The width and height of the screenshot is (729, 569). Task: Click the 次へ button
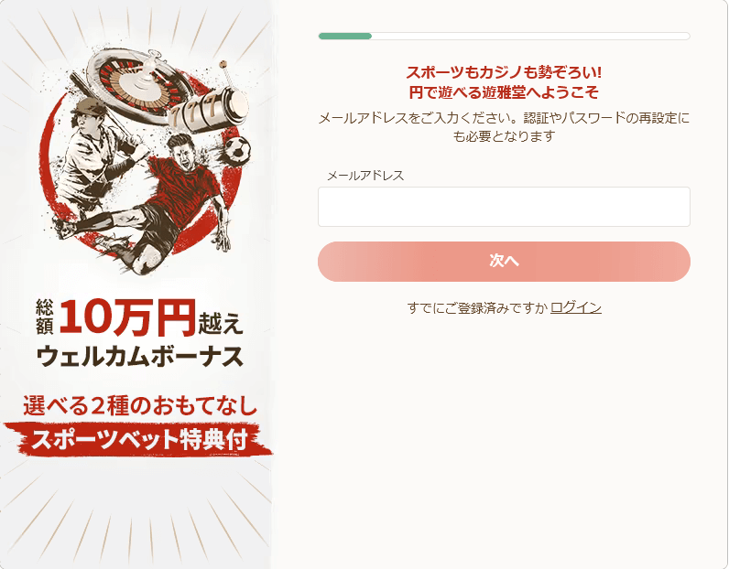504,262
